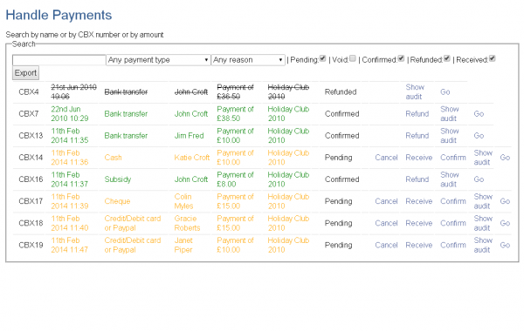
Task: Uncheck the Confirmed checkbox
Action: click(x=401, y=58)
